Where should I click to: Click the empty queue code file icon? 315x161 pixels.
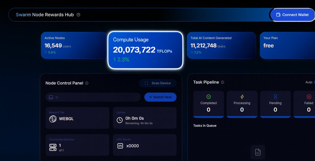click(258, 152)
